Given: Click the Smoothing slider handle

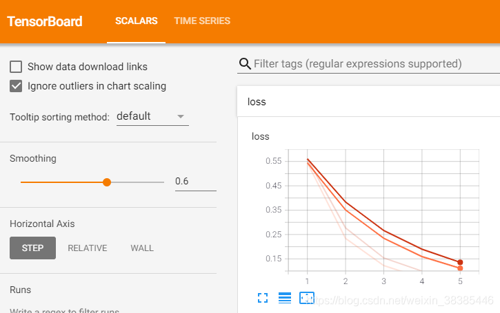Looking at the screenshot, I should click(106, 182).
